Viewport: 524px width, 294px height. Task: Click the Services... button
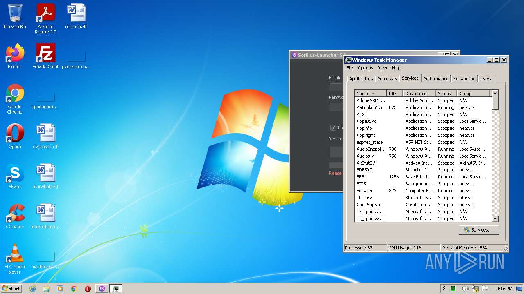pos(479,230)
